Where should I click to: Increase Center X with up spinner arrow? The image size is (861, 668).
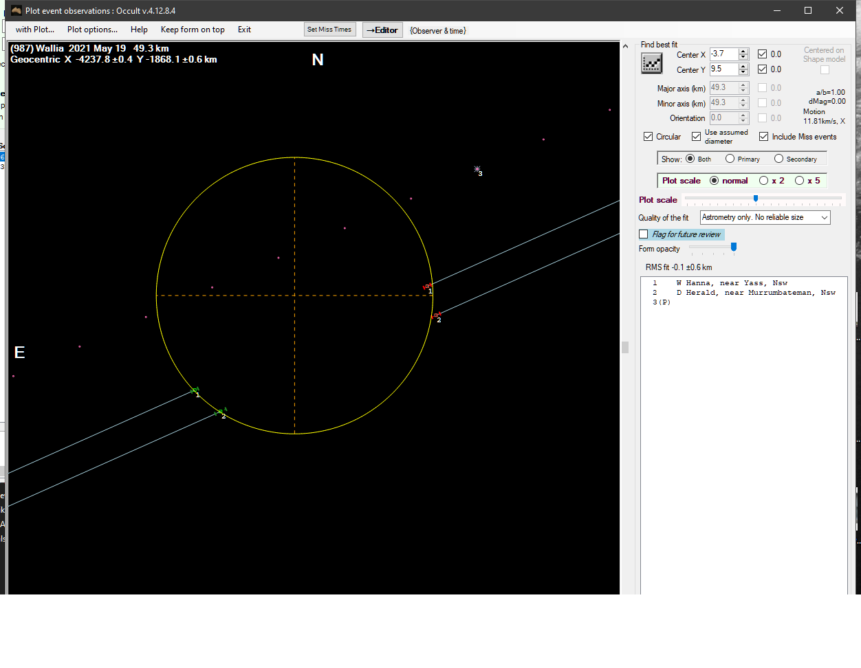pos(743,52)
